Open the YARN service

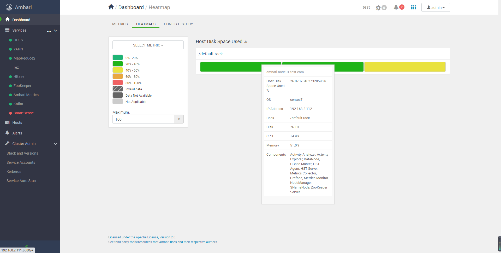pos(18,49)
